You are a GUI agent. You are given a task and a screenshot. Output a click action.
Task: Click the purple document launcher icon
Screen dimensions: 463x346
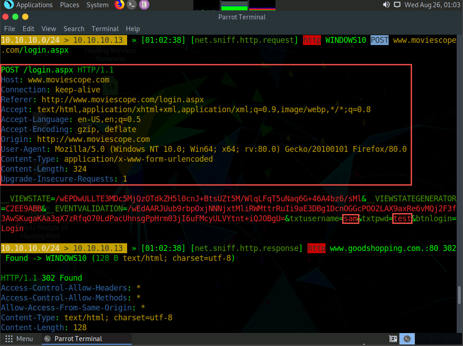tap(144, 5)
